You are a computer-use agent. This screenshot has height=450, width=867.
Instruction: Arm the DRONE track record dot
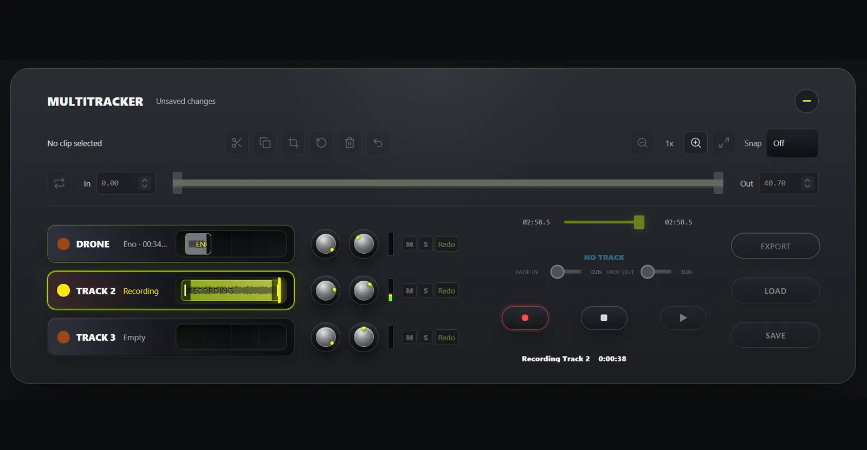click(x=63, y=244)
